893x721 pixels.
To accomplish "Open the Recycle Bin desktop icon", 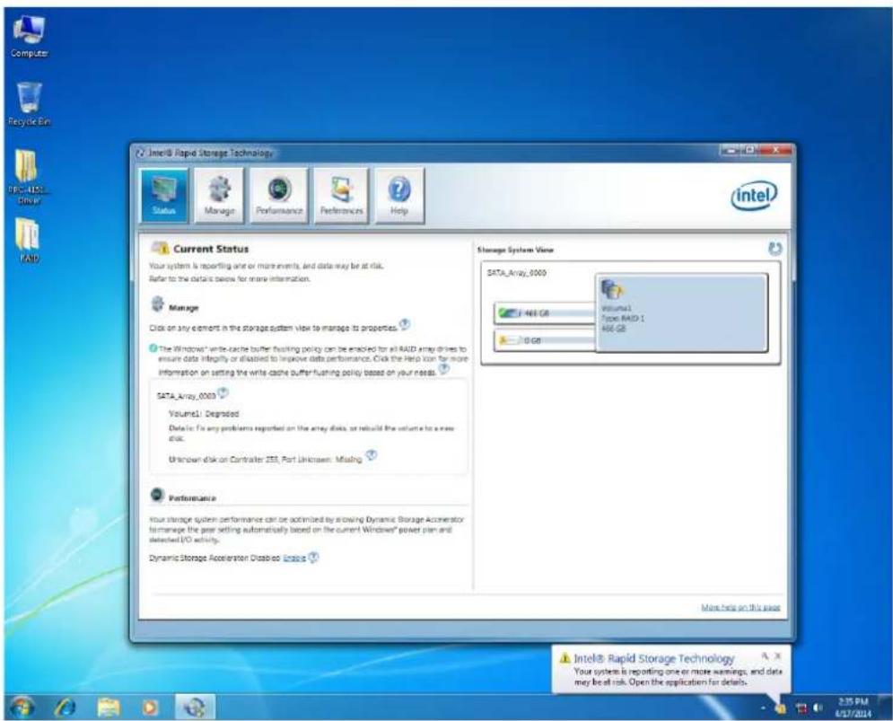I will pos(29,104).
